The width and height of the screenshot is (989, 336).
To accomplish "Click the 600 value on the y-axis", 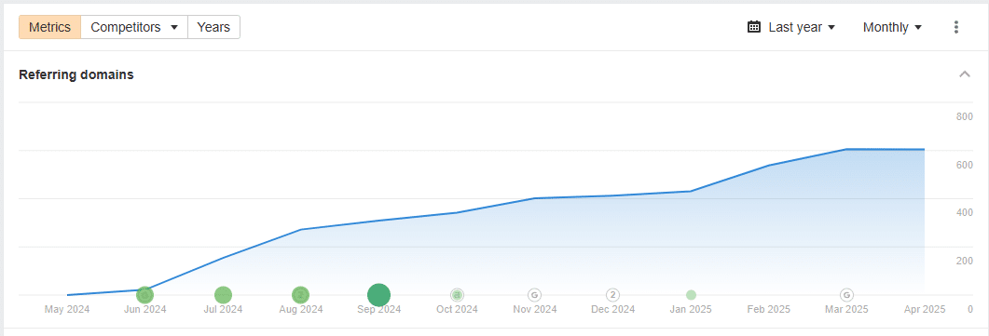I will point(965,165).
